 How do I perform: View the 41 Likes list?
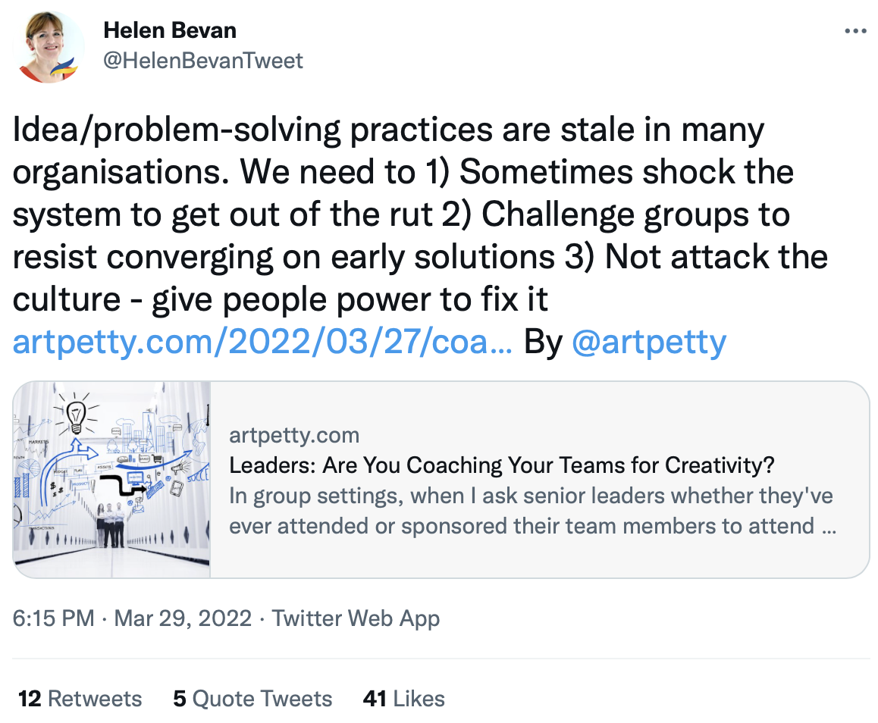pyautogui.click(x=403, y=699)
